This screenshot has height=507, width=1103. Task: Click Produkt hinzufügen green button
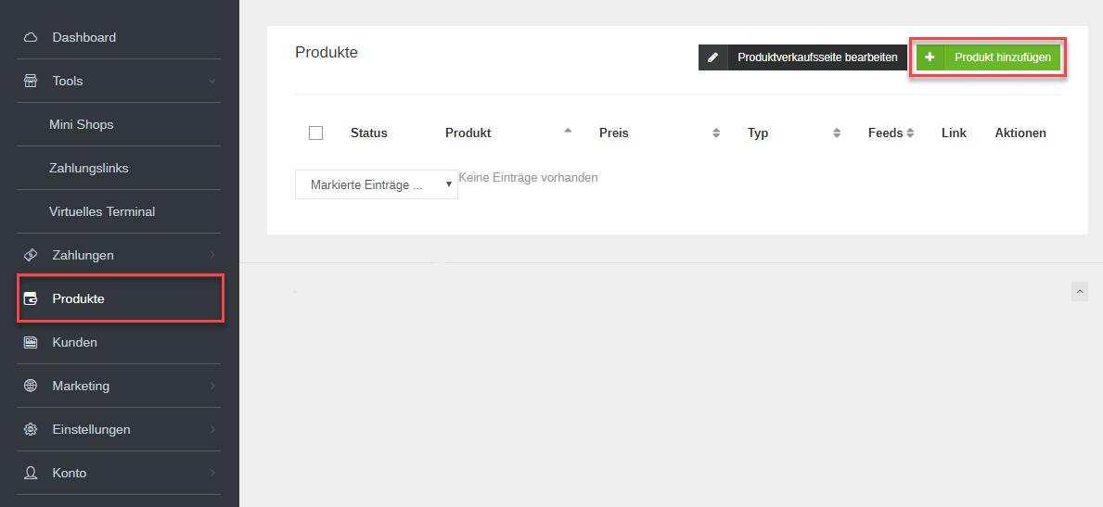(x=989, y=57)
